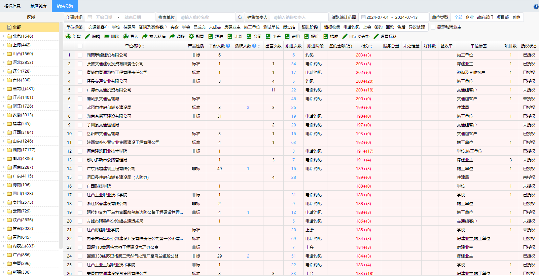Check the row for 广西财经学院
This screenshot has width=539, height=276.
80,186
